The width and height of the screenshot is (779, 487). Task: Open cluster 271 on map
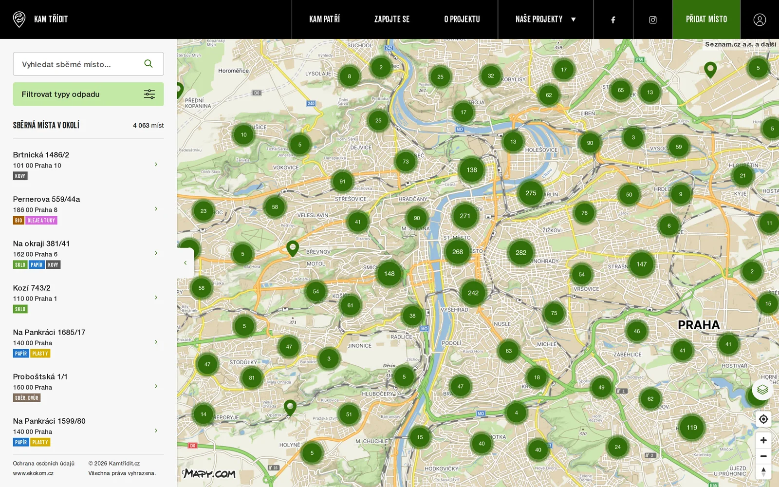click(x=465, y=216)
